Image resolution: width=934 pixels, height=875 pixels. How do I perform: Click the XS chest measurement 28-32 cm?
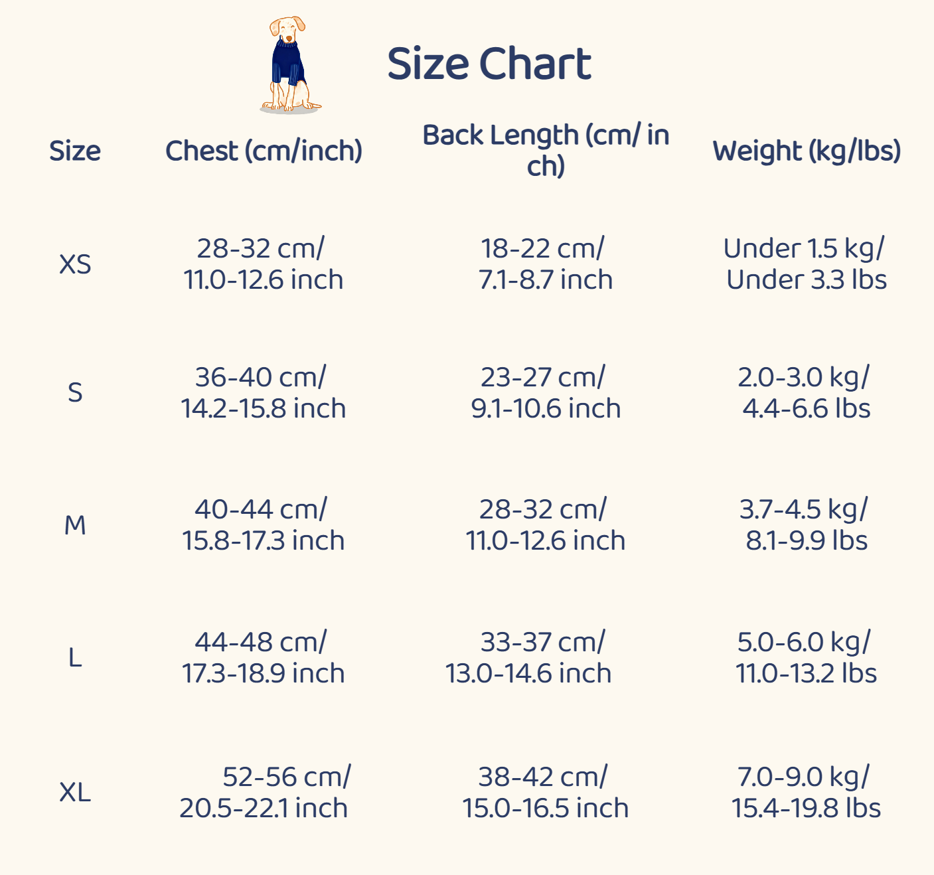264,264
